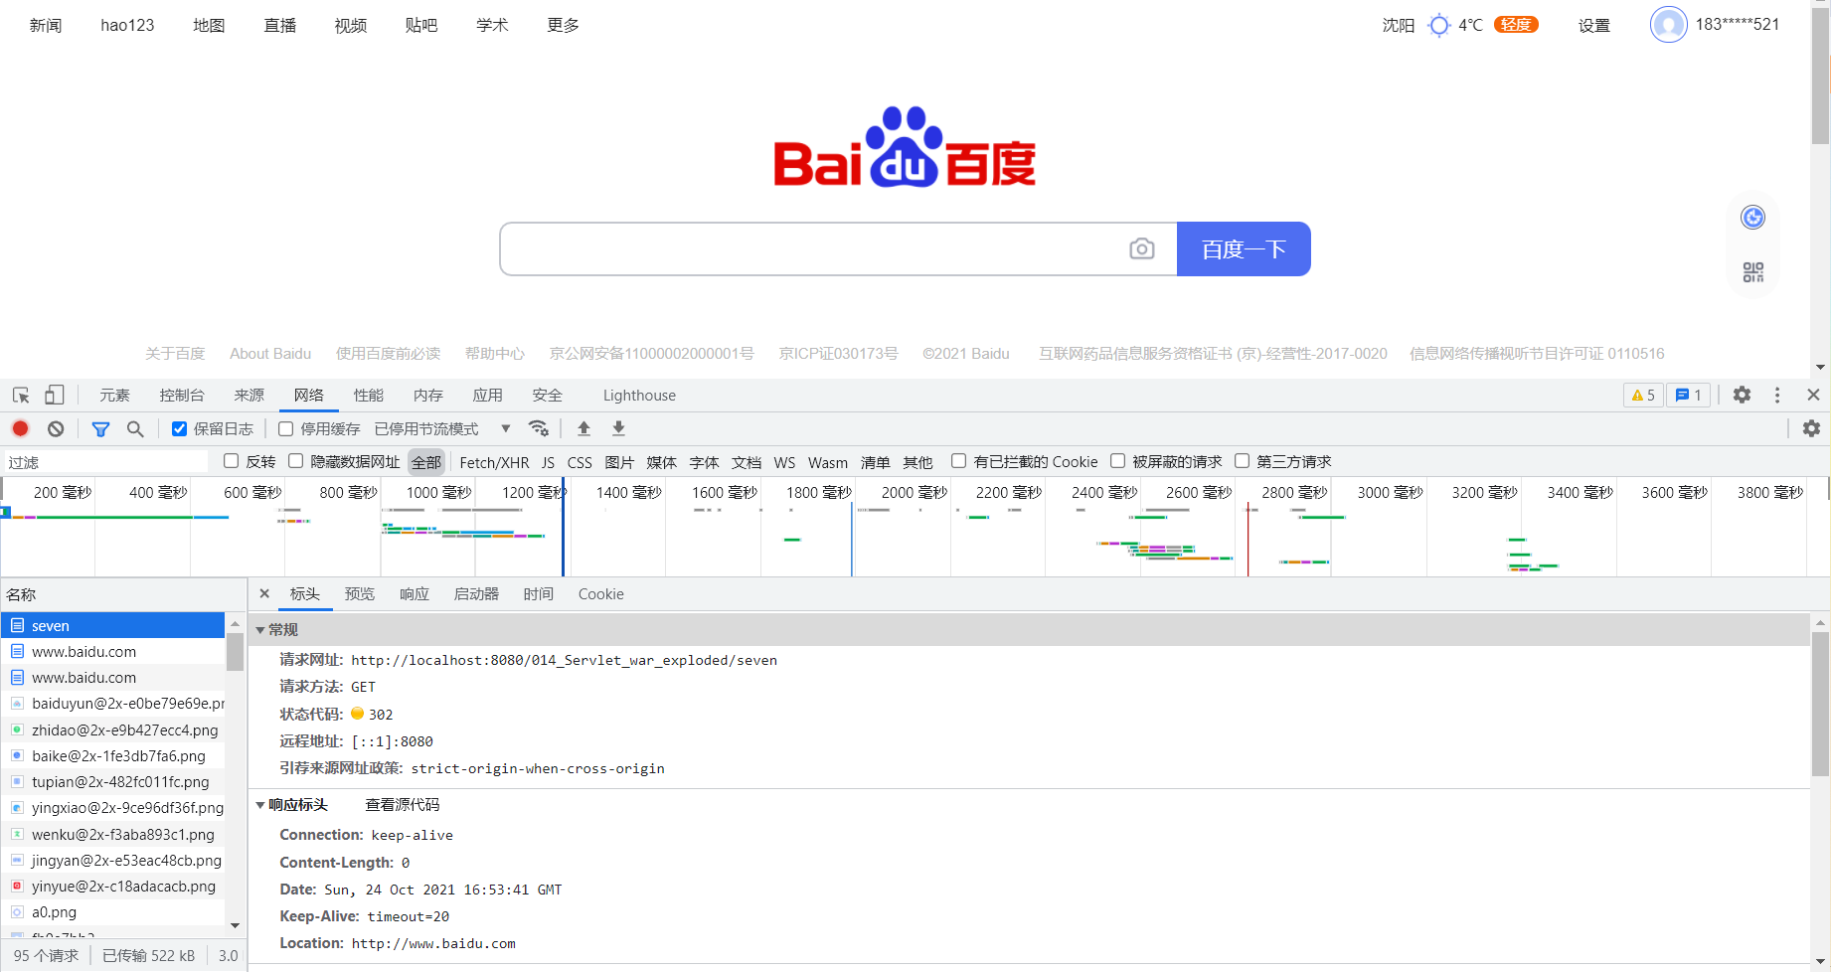The width and height of the screenshot is (1831, 972).
Task: Check the 反转 filter checkbox
Action: (232, 461)
